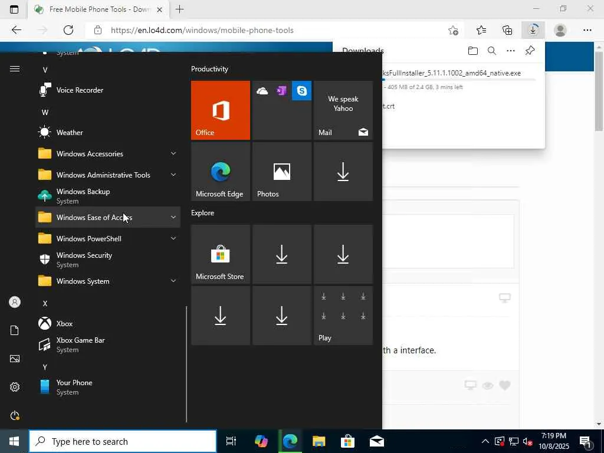Launch Microsoft Edge tile
The image size is (604, 453).
(221, 172)
